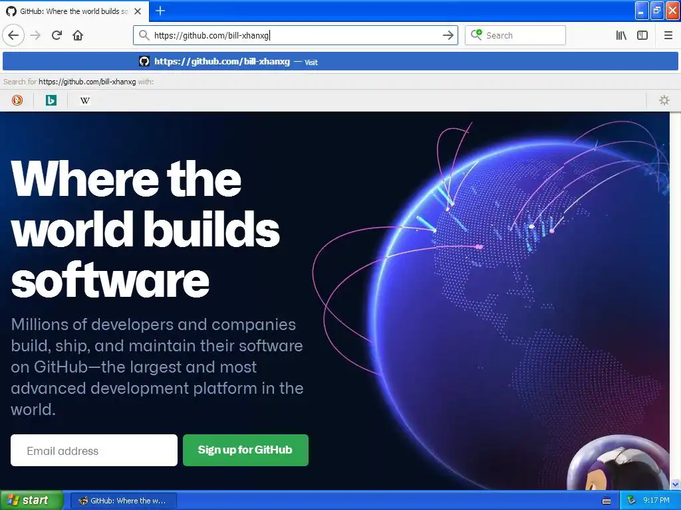The image size is (681, 510).
Task: Select GitHub window in taskbar
Action: [123, 501]
